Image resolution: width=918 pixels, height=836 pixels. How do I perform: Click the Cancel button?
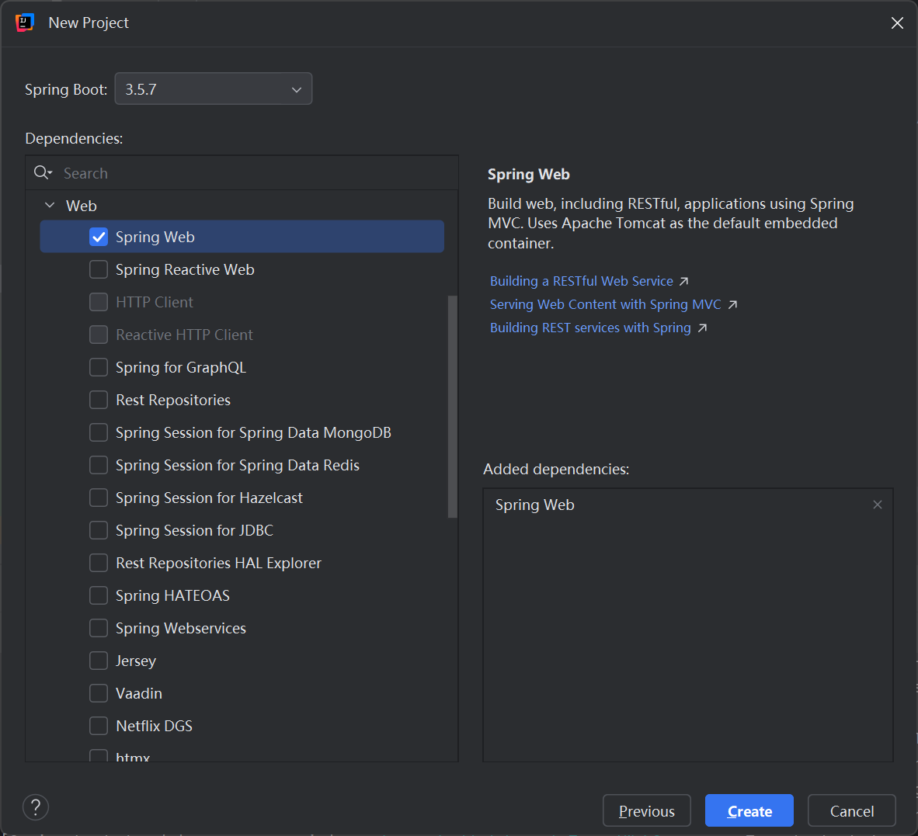point(852,811)
